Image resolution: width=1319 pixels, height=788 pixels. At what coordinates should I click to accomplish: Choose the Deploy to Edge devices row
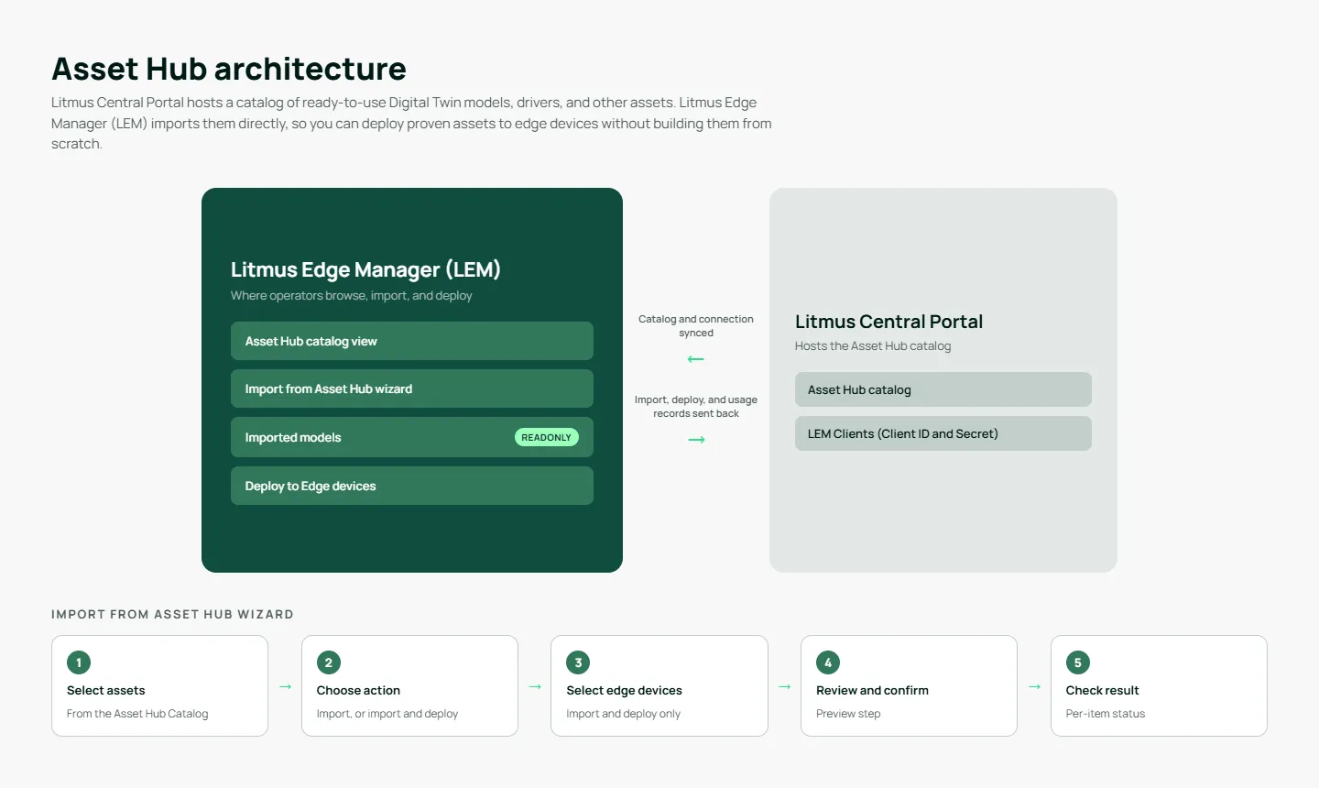pos(412,486)
